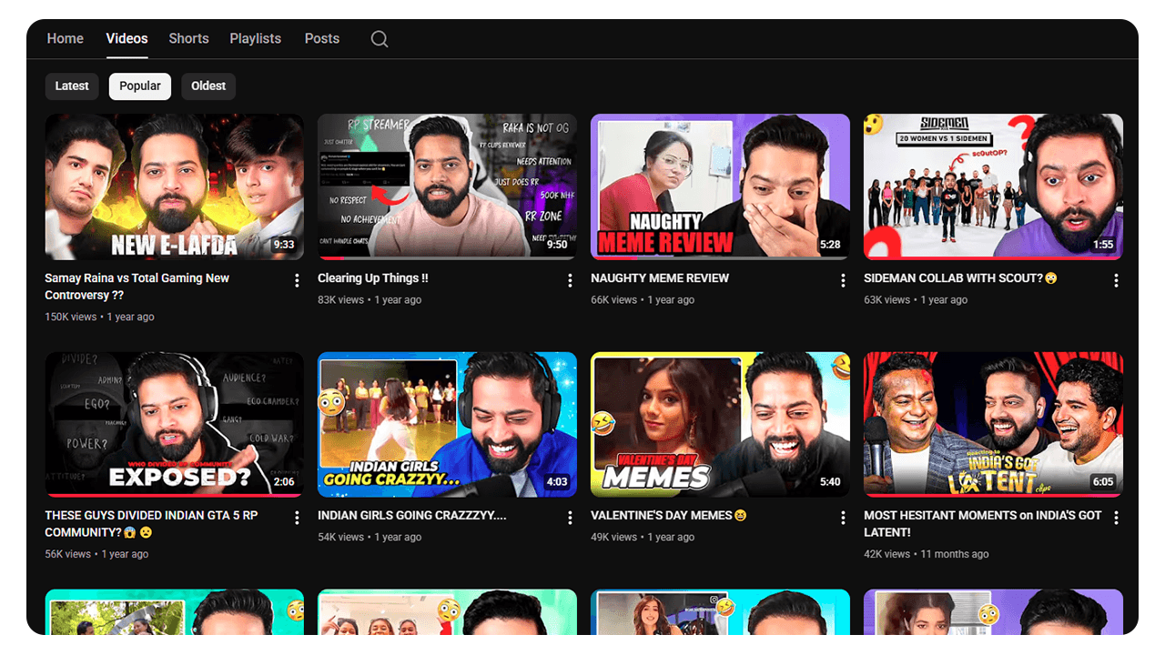Open three-dot menu for INDIA'S GOT LATENT video
The image size is (1165, 655).
[1116, 518]
